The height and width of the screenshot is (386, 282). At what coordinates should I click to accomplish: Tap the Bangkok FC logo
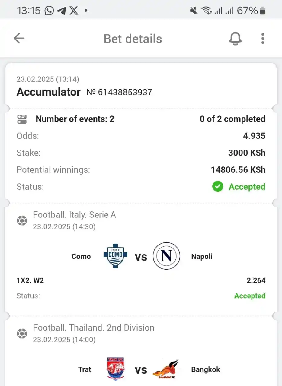coord(165,369)
